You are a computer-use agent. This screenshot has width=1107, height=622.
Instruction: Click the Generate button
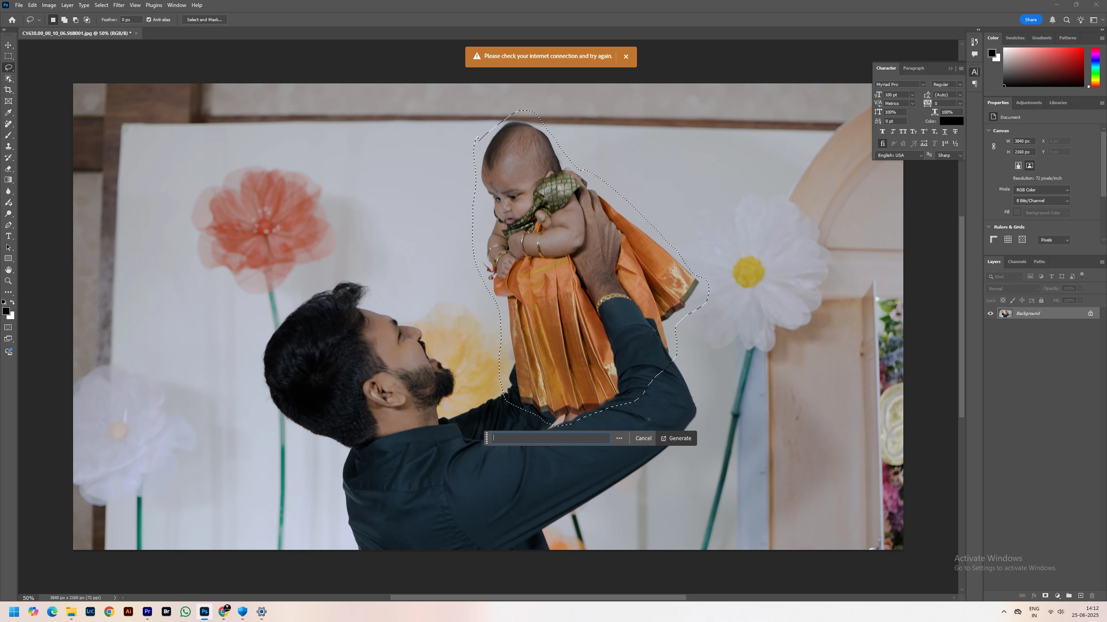[x=676, y=438]
